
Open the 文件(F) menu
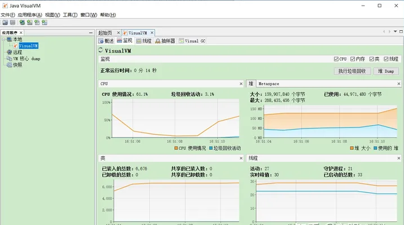(x=8, y=15)
